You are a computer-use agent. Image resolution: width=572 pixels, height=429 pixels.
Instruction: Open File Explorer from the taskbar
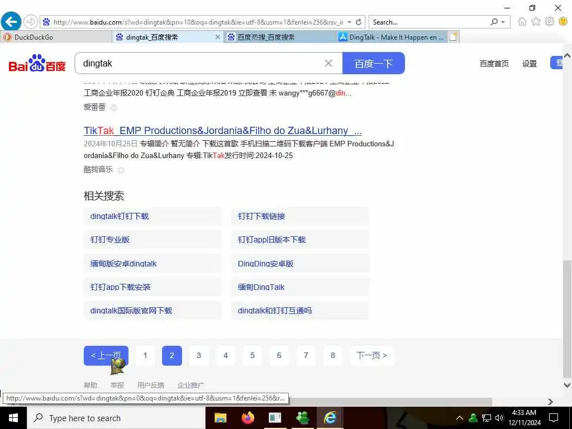[220, 418]
